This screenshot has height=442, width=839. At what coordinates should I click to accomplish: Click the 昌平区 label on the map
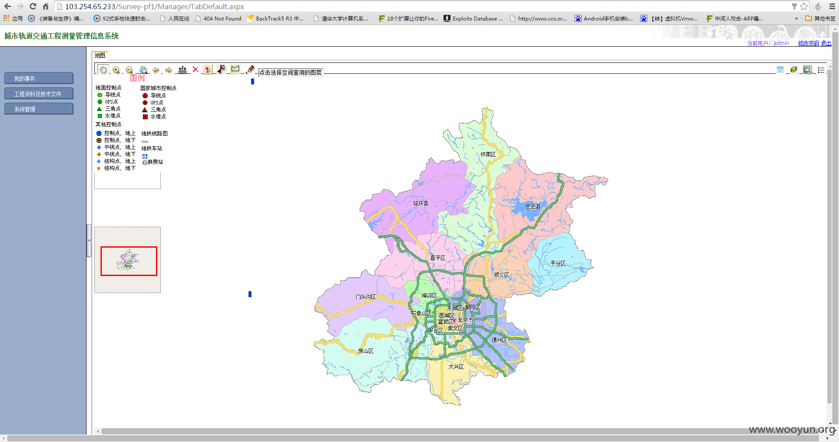[x=438, y=258]
